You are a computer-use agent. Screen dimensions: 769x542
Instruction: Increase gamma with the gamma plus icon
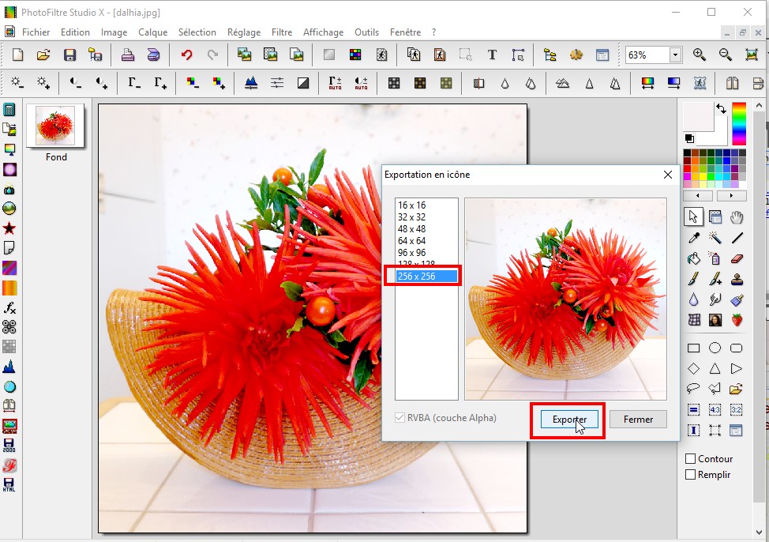click(160, 83)
